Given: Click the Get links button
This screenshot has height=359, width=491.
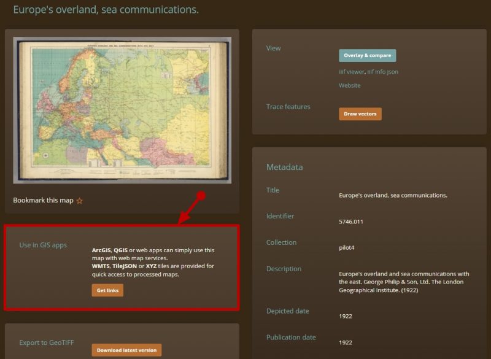Looking at the screenshot, I should (107, 290).
